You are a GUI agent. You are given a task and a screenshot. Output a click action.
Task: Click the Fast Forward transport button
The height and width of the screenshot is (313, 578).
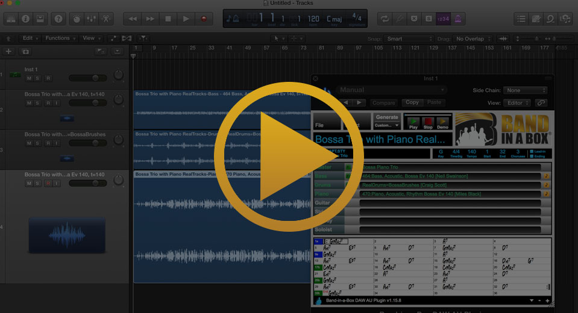point(150,19)
